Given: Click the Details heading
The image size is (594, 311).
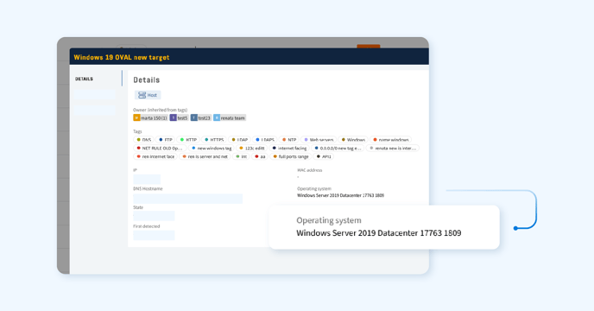Looking at the screenshot, I should click(x=146, y=80).
